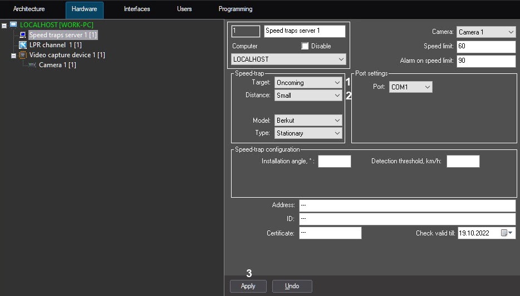The height and width of the screenshot is (296, 520).
Task: Select the Camera dropdown
Action: pos(486,32)
